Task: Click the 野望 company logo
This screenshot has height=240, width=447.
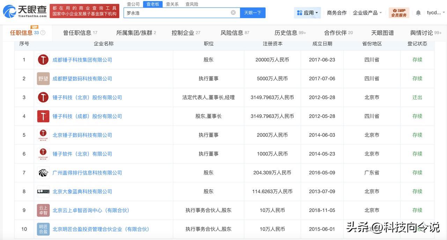Action: pos(43,79)
